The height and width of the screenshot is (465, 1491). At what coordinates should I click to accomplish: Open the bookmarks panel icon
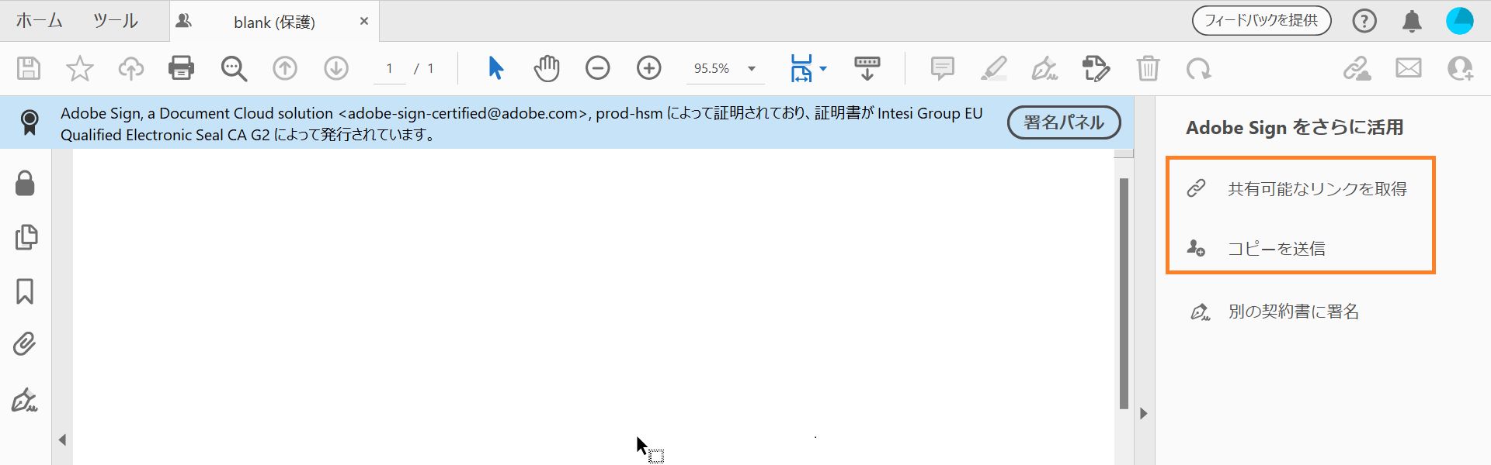(x=25, y=291)
